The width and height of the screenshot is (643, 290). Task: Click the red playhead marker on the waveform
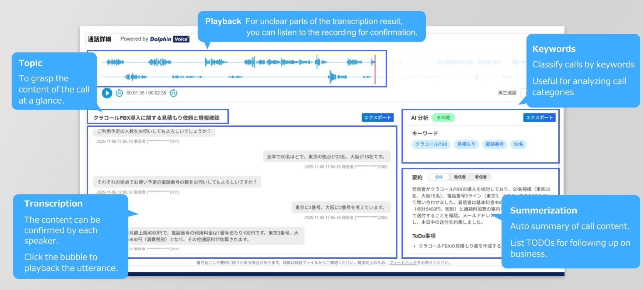click(375, 69)
